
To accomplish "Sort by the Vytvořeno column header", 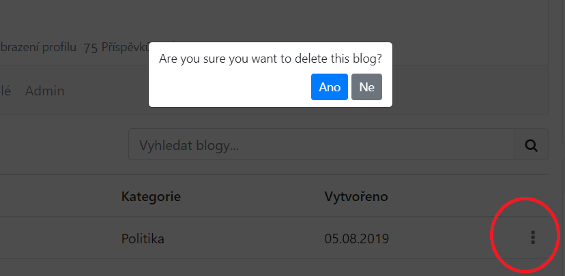I will pyautogui.click(x=356, y=197).
